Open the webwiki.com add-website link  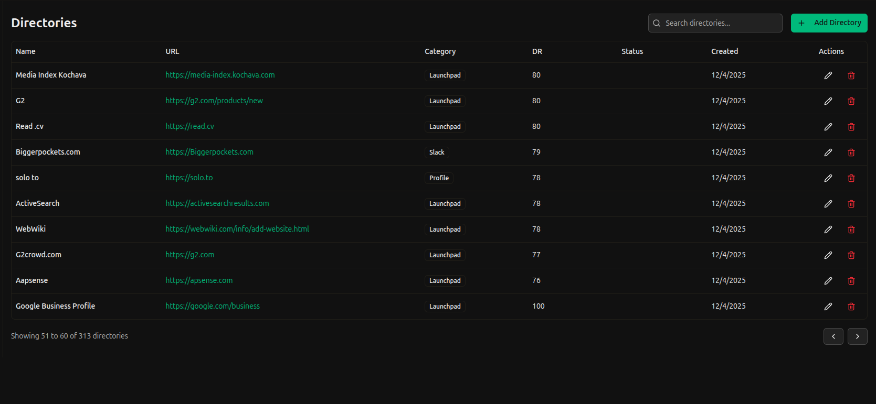click(x=237, y=229)
